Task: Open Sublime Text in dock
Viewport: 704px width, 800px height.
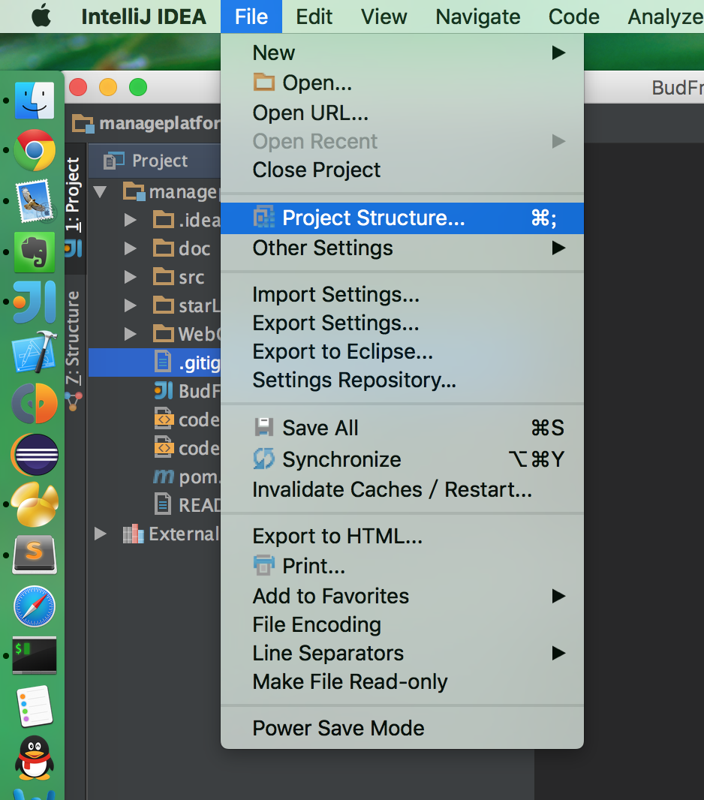Action: point(35,555)
